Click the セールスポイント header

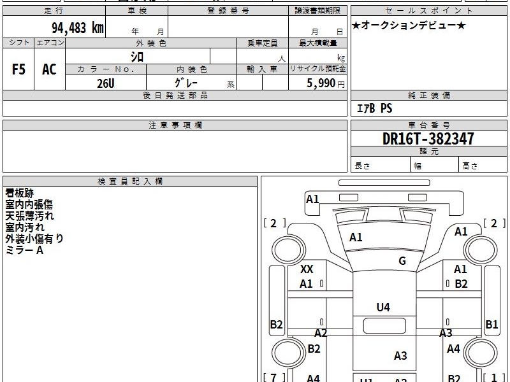pyautogui.click(x=428, y=11)
